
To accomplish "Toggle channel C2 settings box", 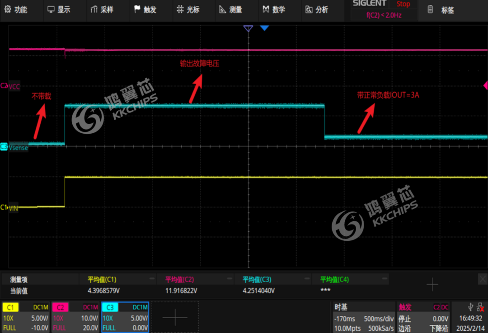I will [x=75, y=317].
